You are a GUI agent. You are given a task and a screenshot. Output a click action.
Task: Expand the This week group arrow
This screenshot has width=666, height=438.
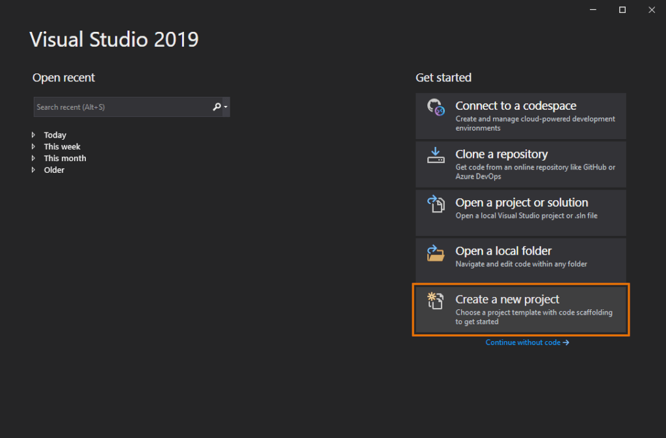(34, 147)
